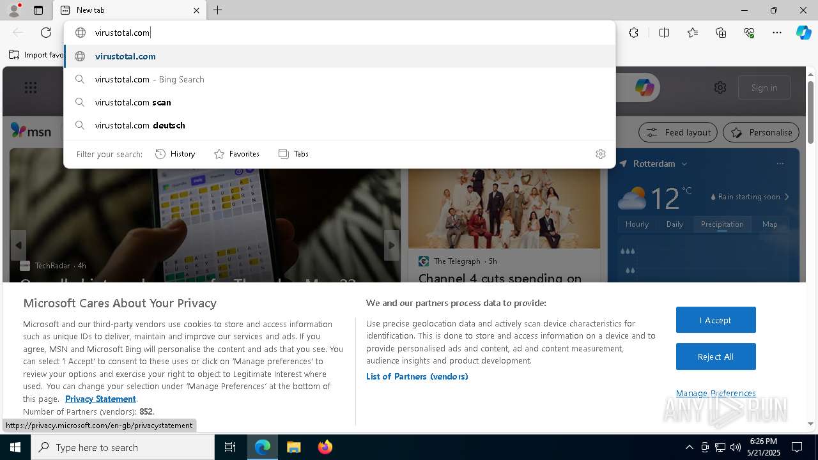The height and width of the screenshot is (460, 818).
Task: Switch weather card to Map tab
Action: coord(769,224)
